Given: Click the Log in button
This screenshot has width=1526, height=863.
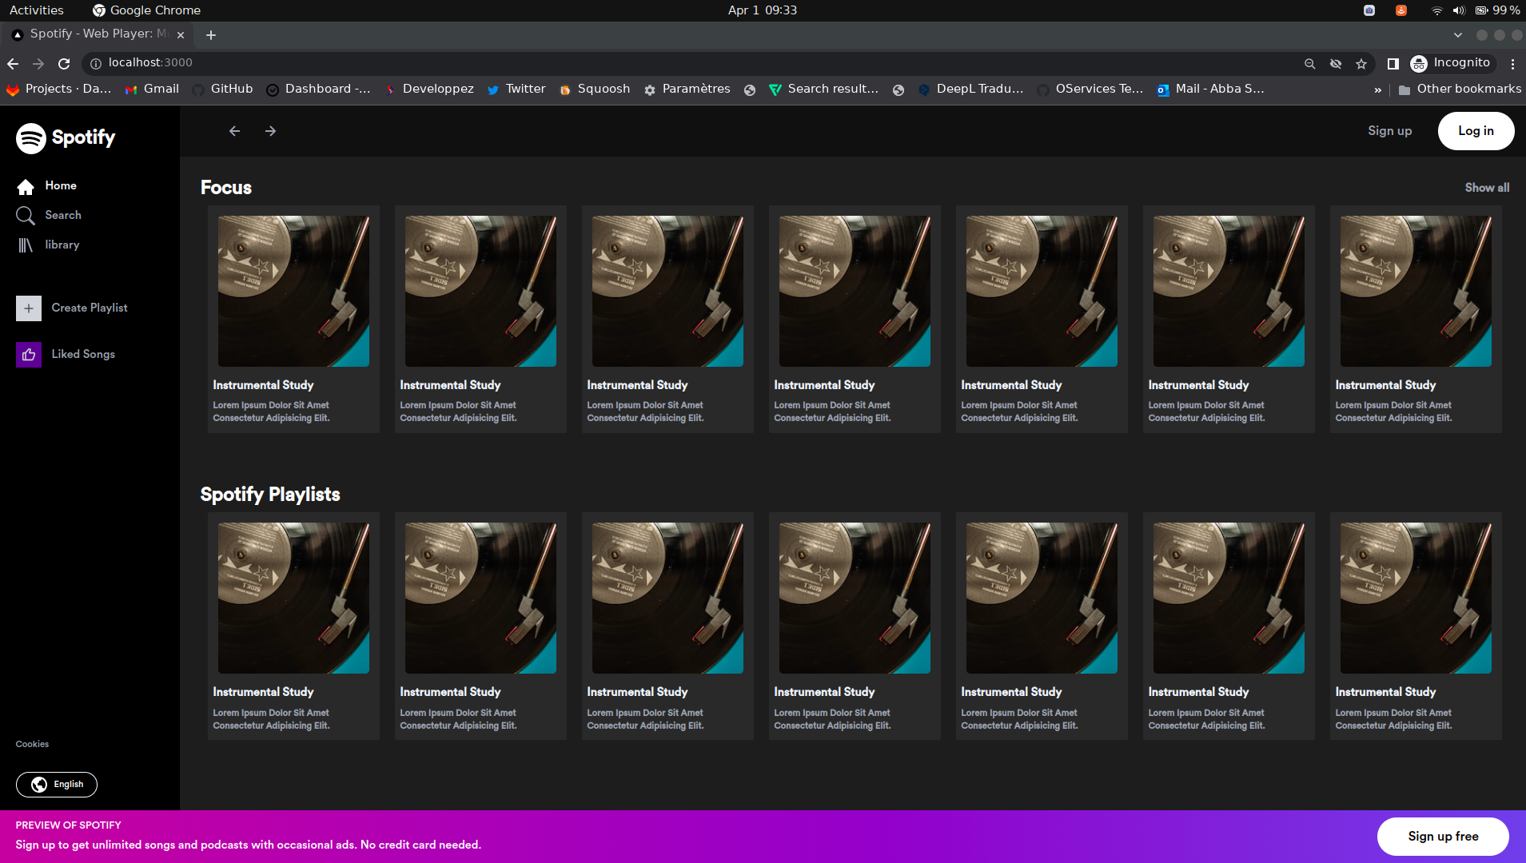Looking at the screenshot, I should coord(1475,130).
